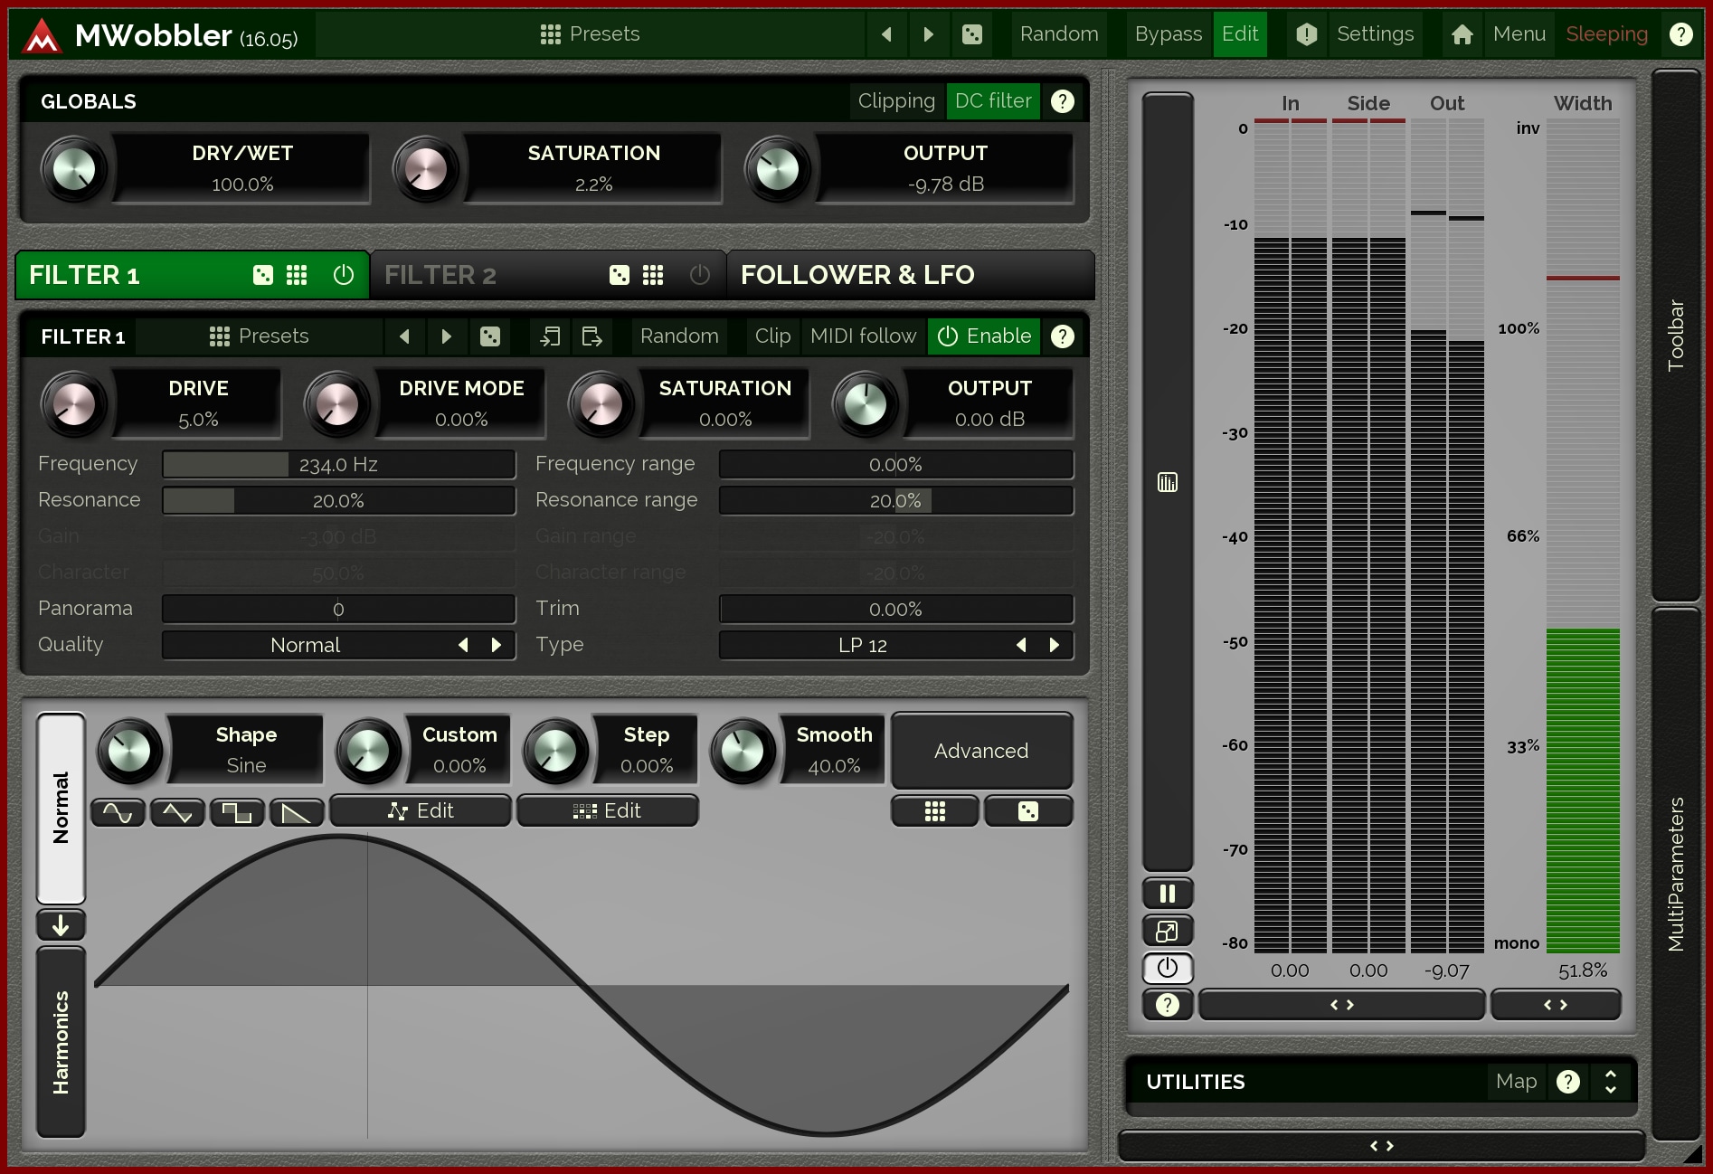This screenshot has width=1713, height=1174.
Task: Select previous Quality option arrow
Action: (x=463, y=645)
